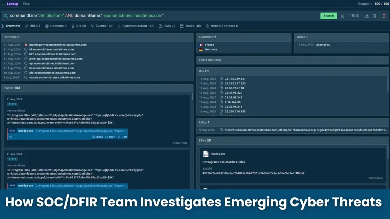Select the IPs 20 tab
The width and height of the screenshot is (390, 219).
point(79,26)
